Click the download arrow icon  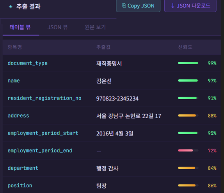(x=173, y=6)
